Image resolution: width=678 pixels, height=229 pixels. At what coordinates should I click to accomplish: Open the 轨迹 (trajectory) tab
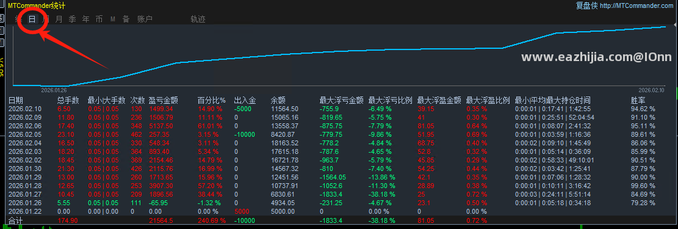[x=198, y=19]
